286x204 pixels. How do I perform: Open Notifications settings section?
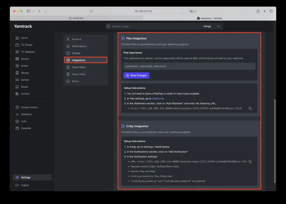(79, 46)
